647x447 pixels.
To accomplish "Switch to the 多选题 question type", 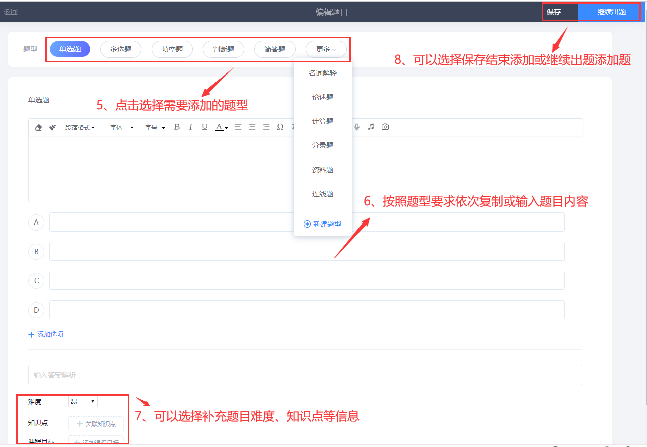I will (x=121, y=49).
